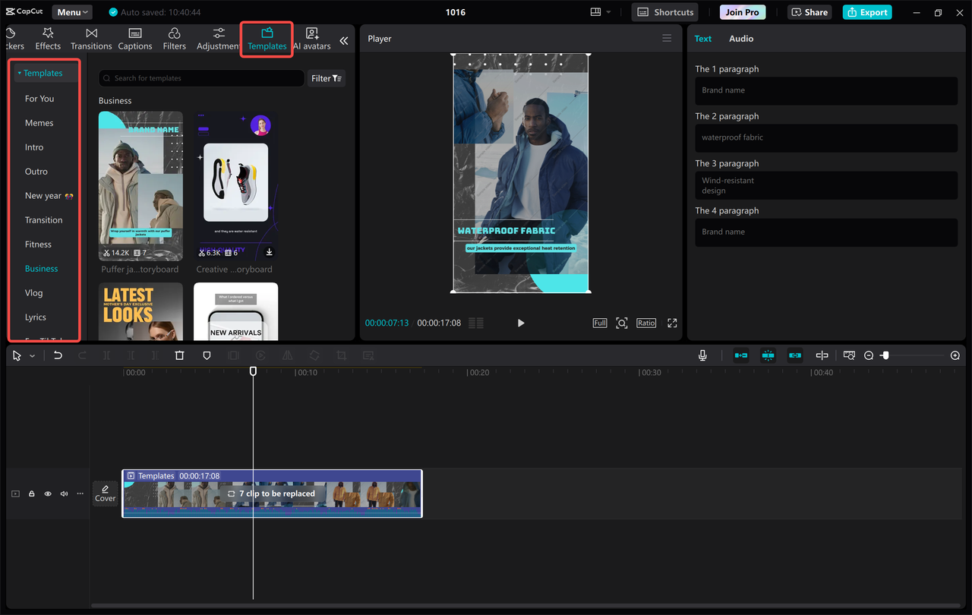Screen dimensions: 972x615
Task: Select the Mirror icon in the timeline toolbar
Action: coord(287,355)
